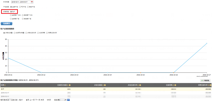Sort by 点击过滤量 using header sort arrows

103,85
